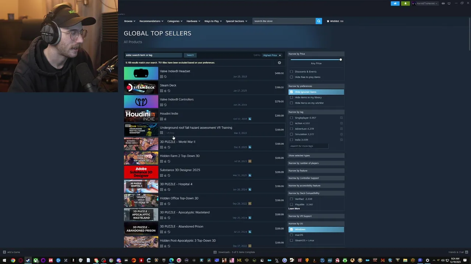Expand Narrow by number of players
471x264 pixels.
(316, 163)
